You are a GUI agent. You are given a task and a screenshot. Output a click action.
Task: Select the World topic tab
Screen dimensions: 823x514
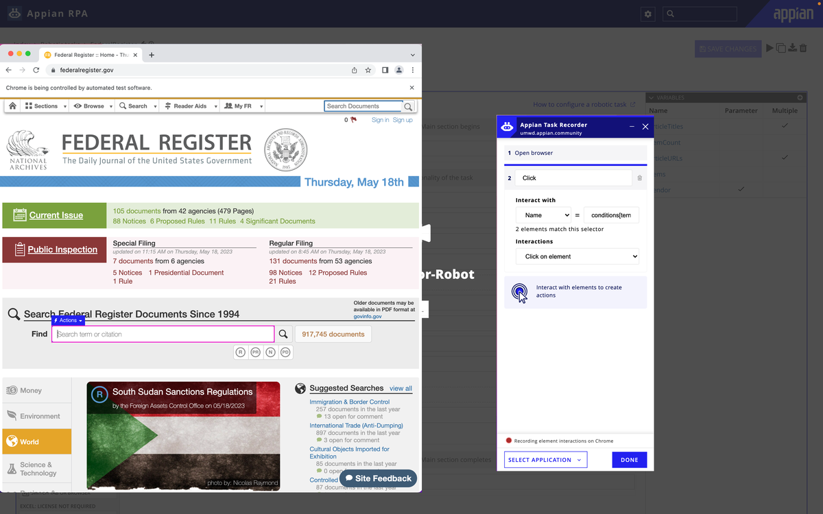[x=37, y=442]
